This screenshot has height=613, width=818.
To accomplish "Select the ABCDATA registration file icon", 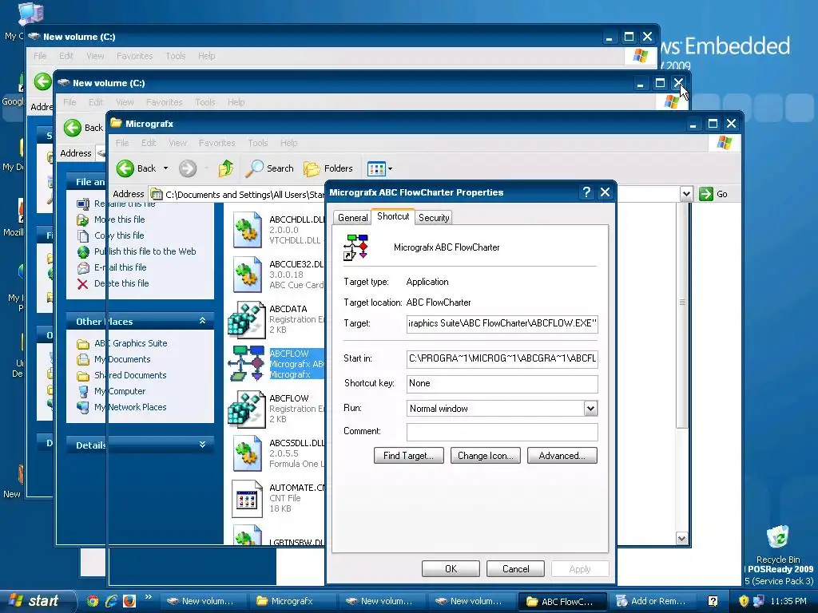I will pyautogui.click(x=246, y=319).
